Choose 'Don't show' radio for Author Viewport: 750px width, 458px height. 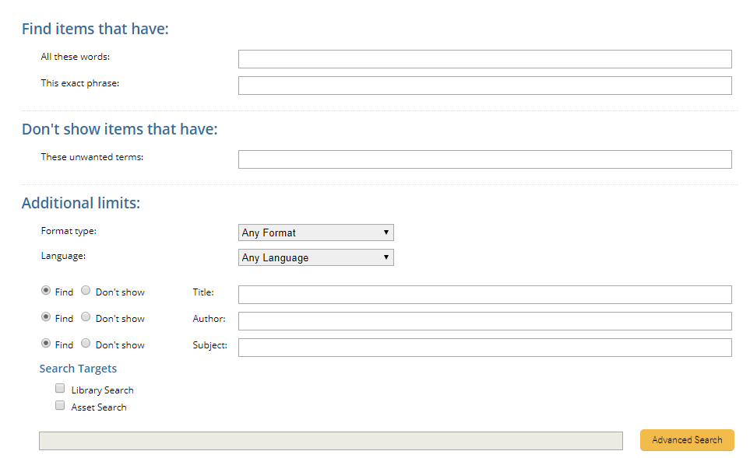click(86, 317)
